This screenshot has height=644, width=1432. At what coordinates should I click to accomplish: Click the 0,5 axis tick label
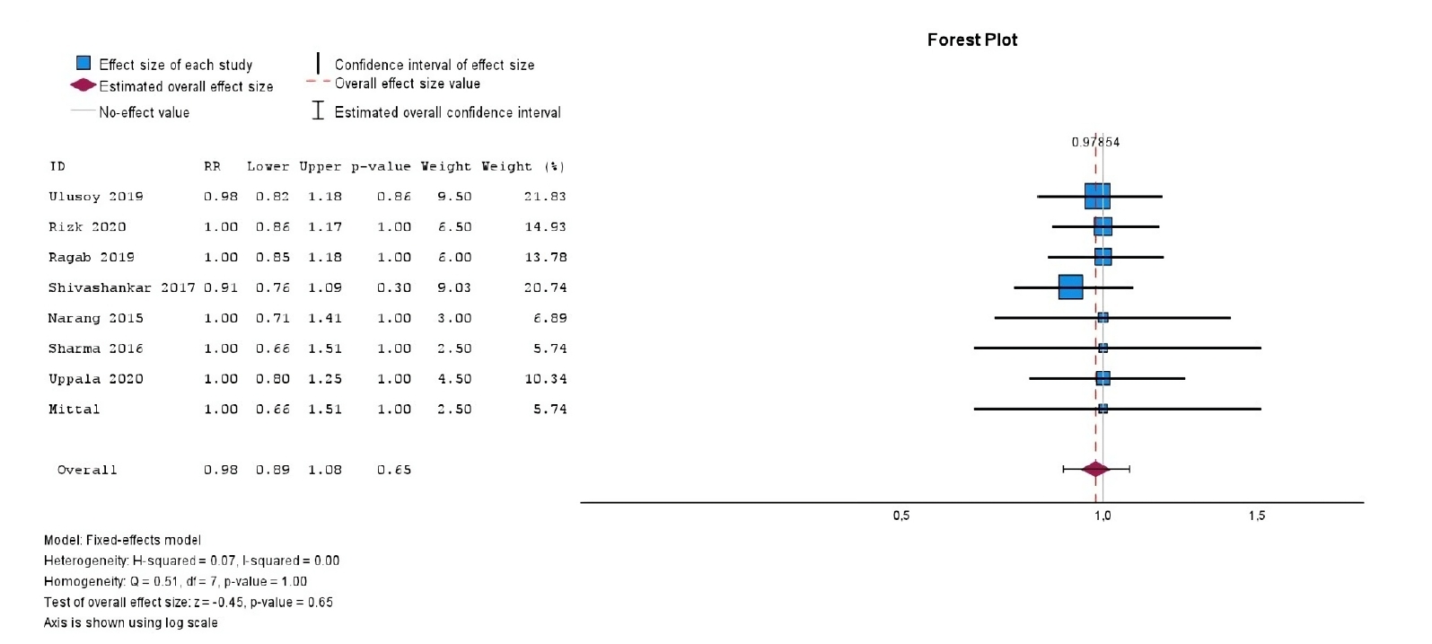coord(900,516)
